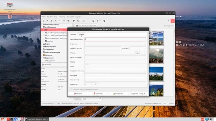Open the Вид menu
This screenshot has height=121, width=216.
pos(56,17)
